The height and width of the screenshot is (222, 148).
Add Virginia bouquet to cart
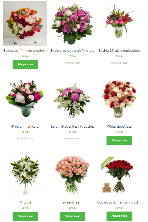[25, 216]
